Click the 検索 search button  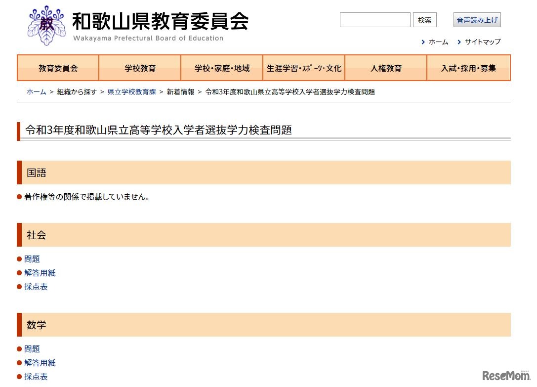click(425, 20)
